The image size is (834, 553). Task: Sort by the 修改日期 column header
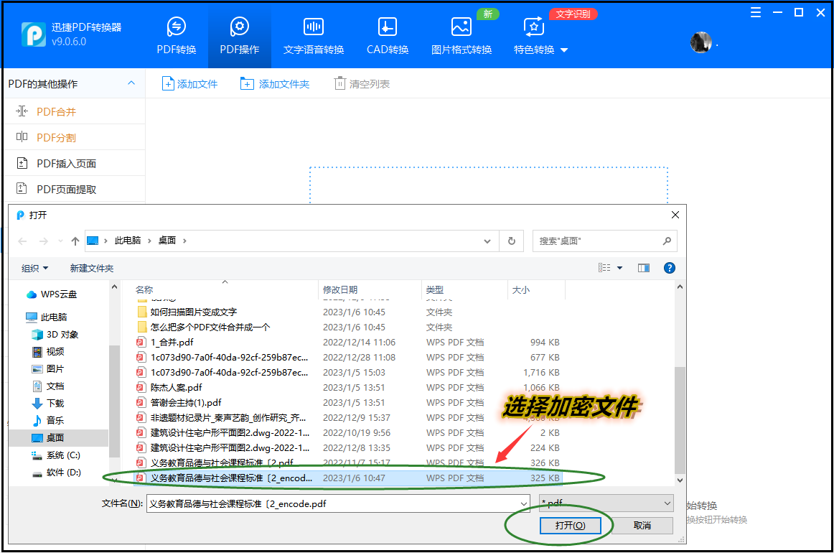pos(340,289)
